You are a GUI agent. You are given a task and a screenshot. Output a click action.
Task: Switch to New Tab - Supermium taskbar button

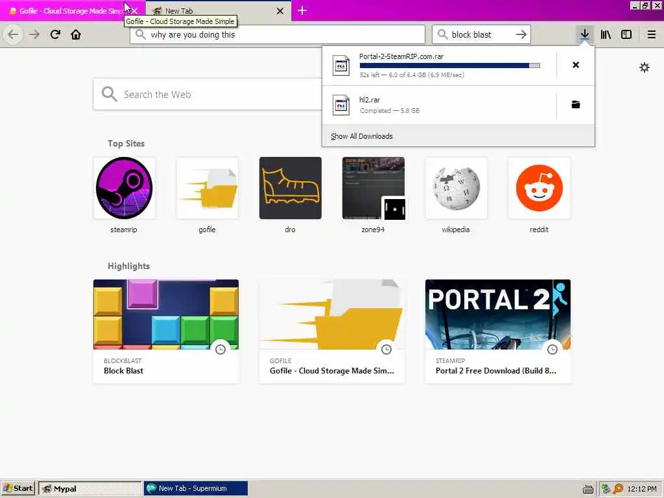[196, 488]
